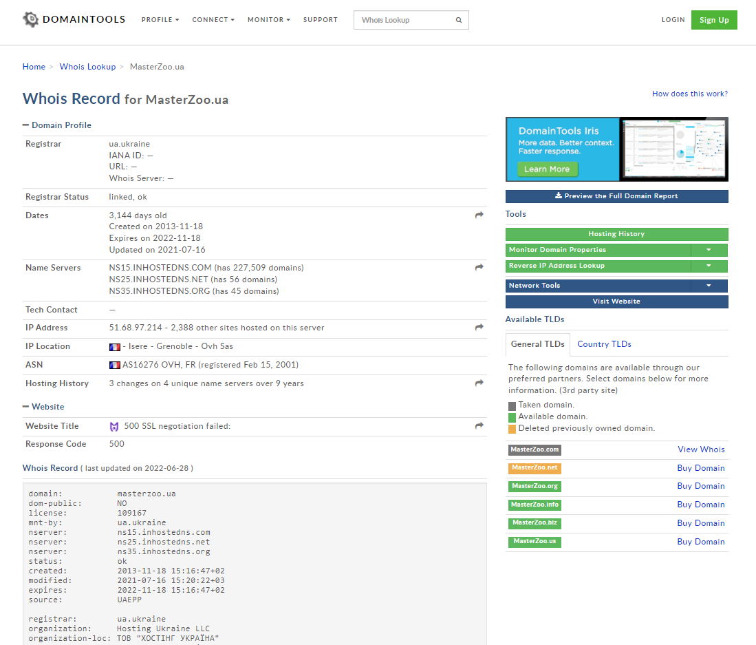Open the Connect dropdown menu
Viewport: 756px width, 645px height.
(213, 20)
